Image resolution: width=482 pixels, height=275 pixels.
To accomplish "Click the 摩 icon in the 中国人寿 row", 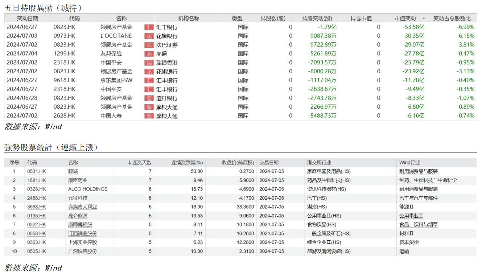I will (149, 116).
